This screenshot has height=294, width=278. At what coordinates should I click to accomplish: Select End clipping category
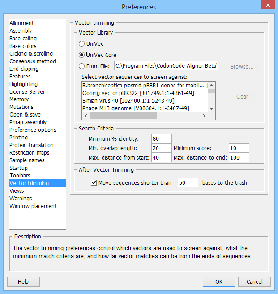click(x=37, y=69)
